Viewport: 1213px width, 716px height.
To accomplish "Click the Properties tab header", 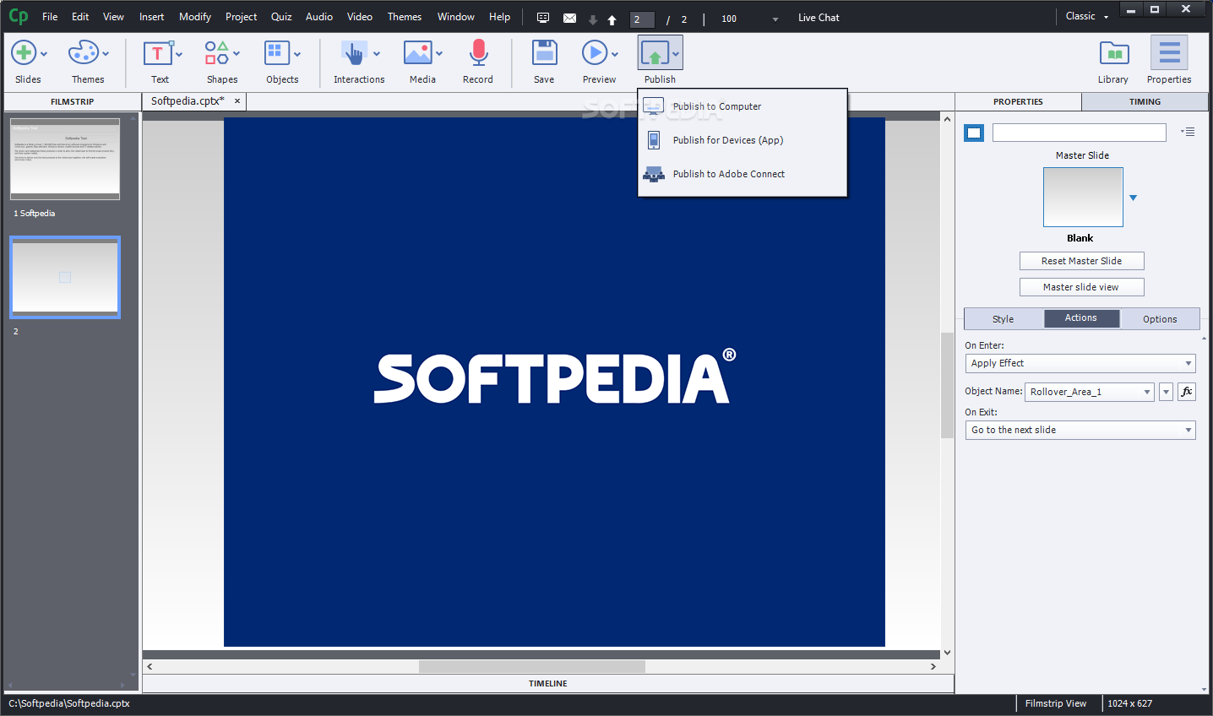I will pyautogui.click(x=1018, y=101).
